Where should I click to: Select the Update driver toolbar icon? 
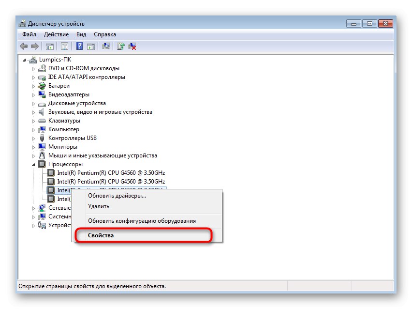coord(120,46)
